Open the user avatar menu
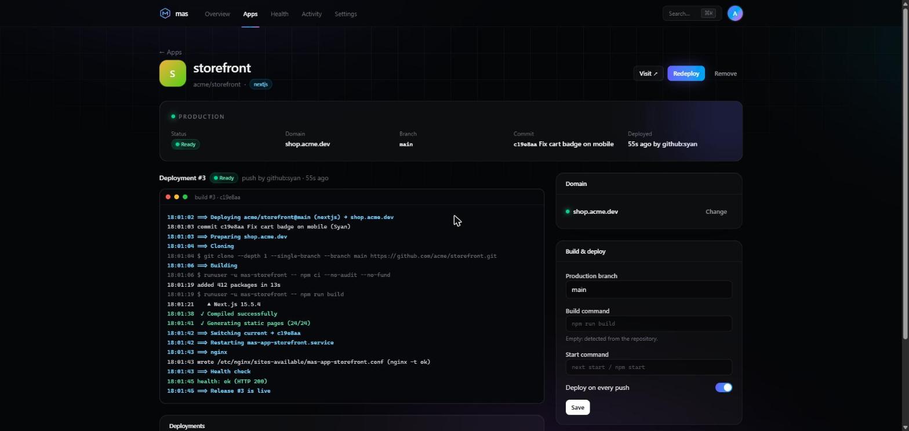The width and height of the screenshot is (909, 431). click(735, 13)
